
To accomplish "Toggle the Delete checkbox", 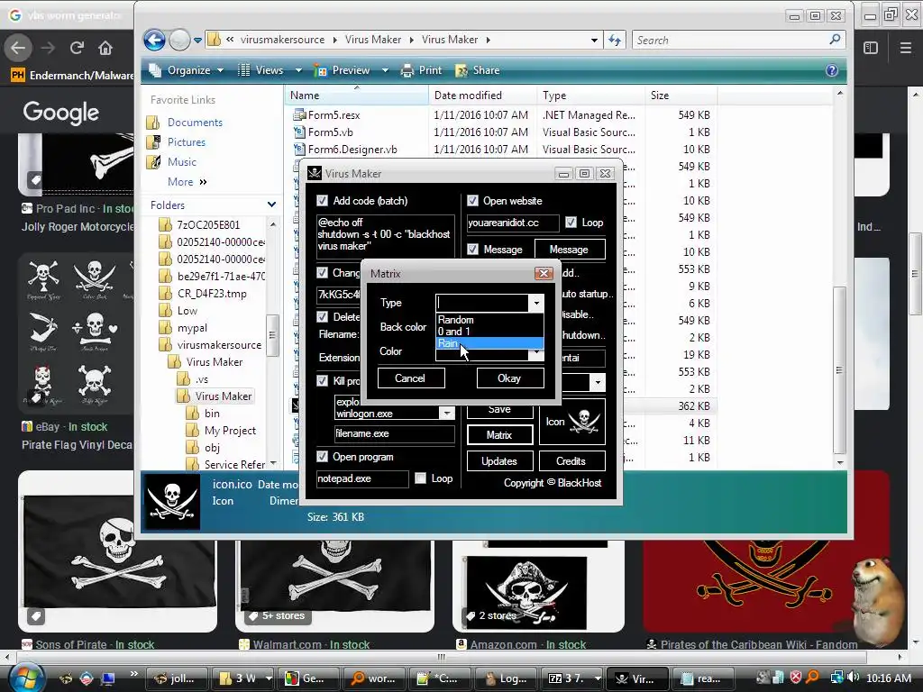I will 322,316.
